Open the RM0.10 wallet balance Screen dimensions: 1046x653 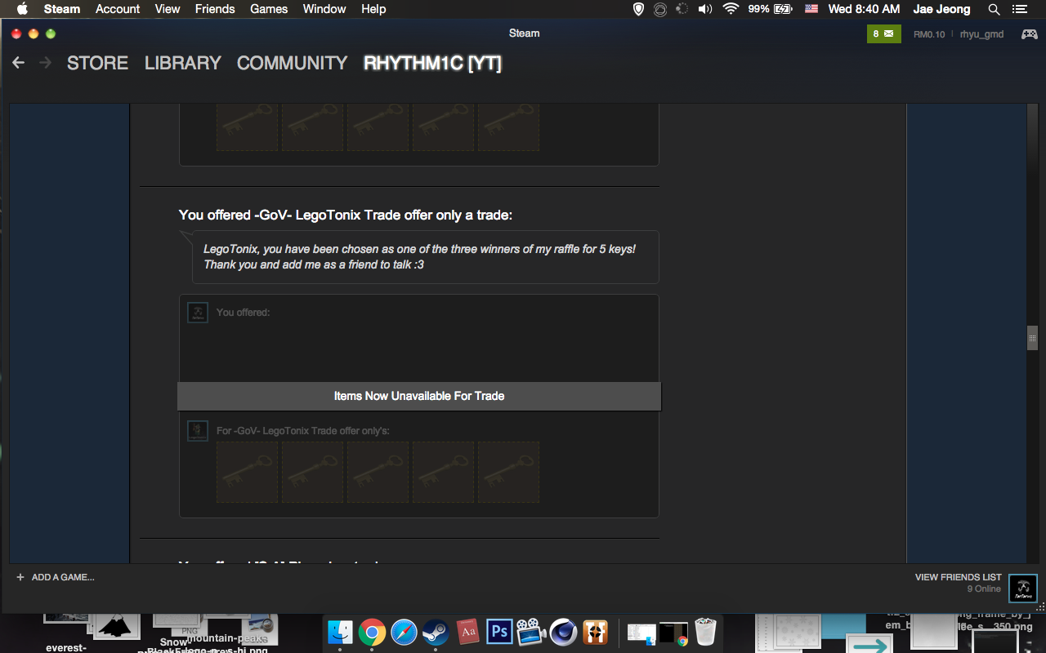929,34
